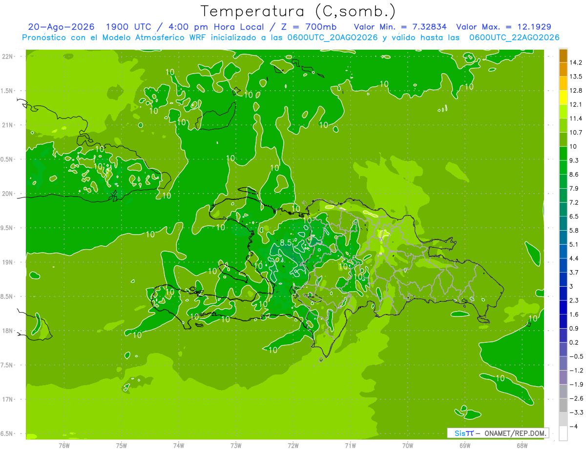
Task: Click the legend value '10.7'
Action: tap(576, 133)
